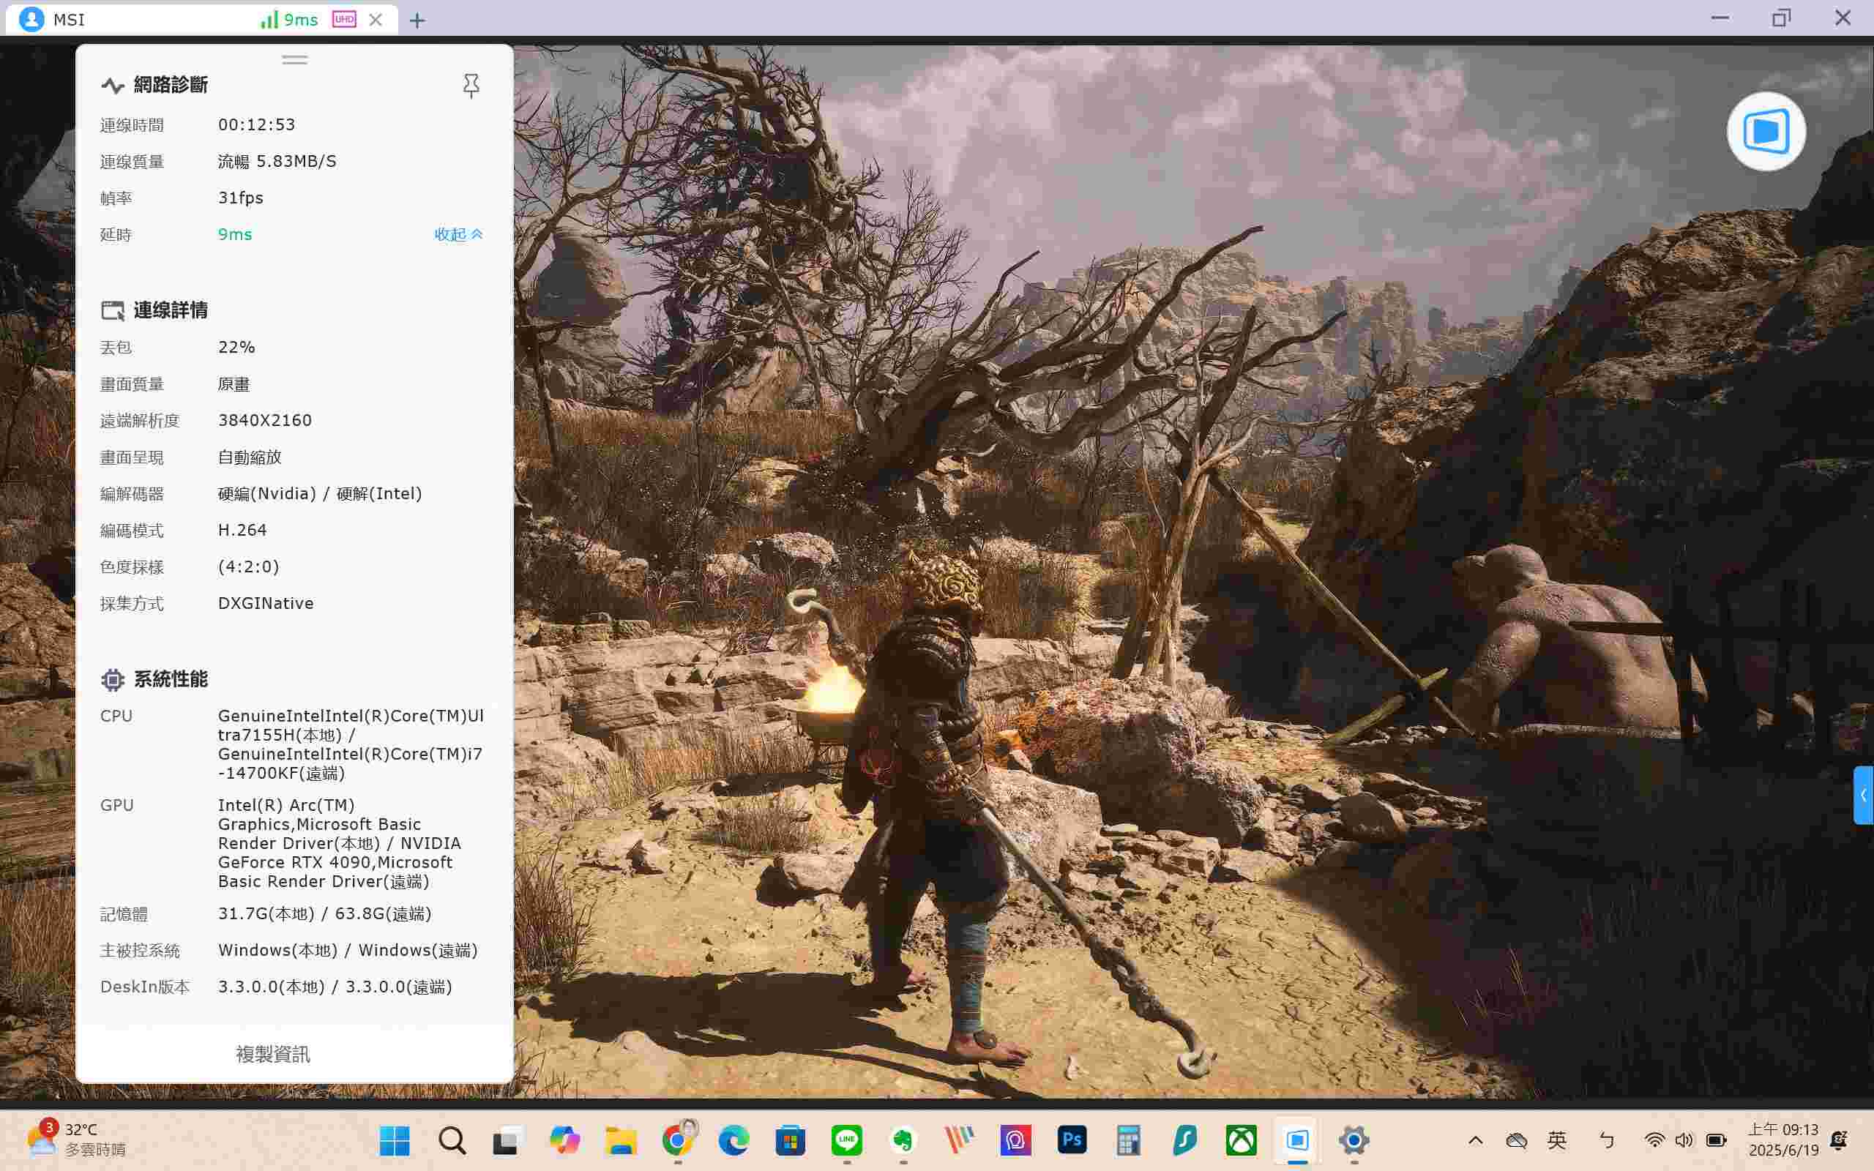1874x1171 pixels.
Task: Click the MSI tab user avatar
Action: [31, 19]
